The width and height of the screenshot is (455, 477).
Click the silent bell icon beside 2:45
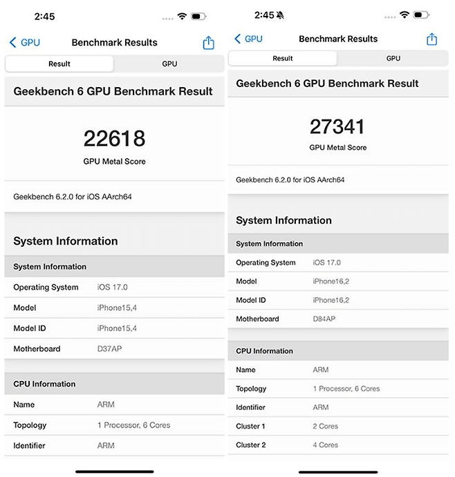[280, 15]
